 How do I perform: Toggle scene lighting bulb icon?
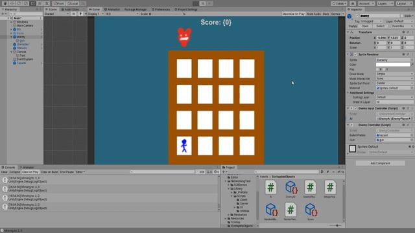coord(80,14)
